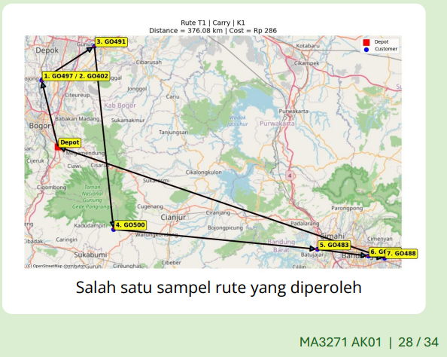Click the 7. GO488 stop label
Image resolution: width=447 pixels, height=357 pixels.
pyautogui.click(x=401, y=254)
